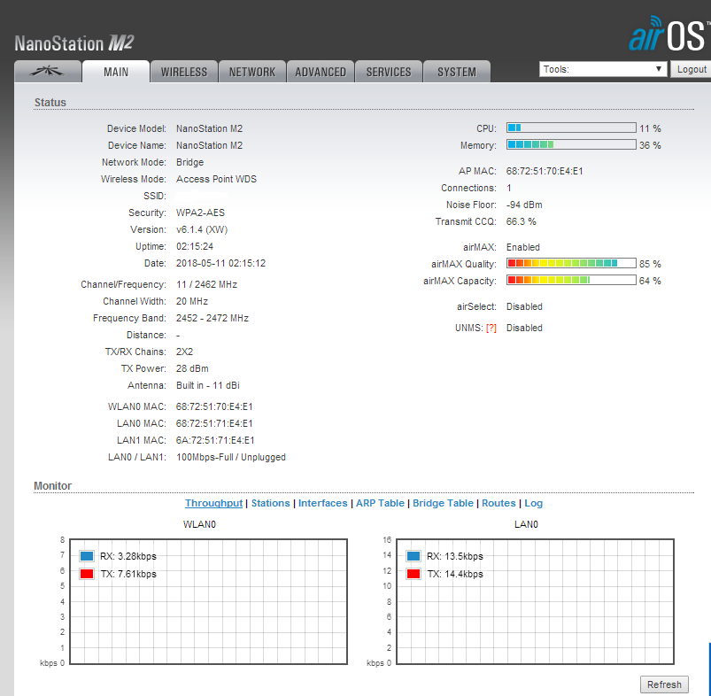Click the WLAN0 red TX legend swatch
711x696 pixels.
click(x=87, y=574)
